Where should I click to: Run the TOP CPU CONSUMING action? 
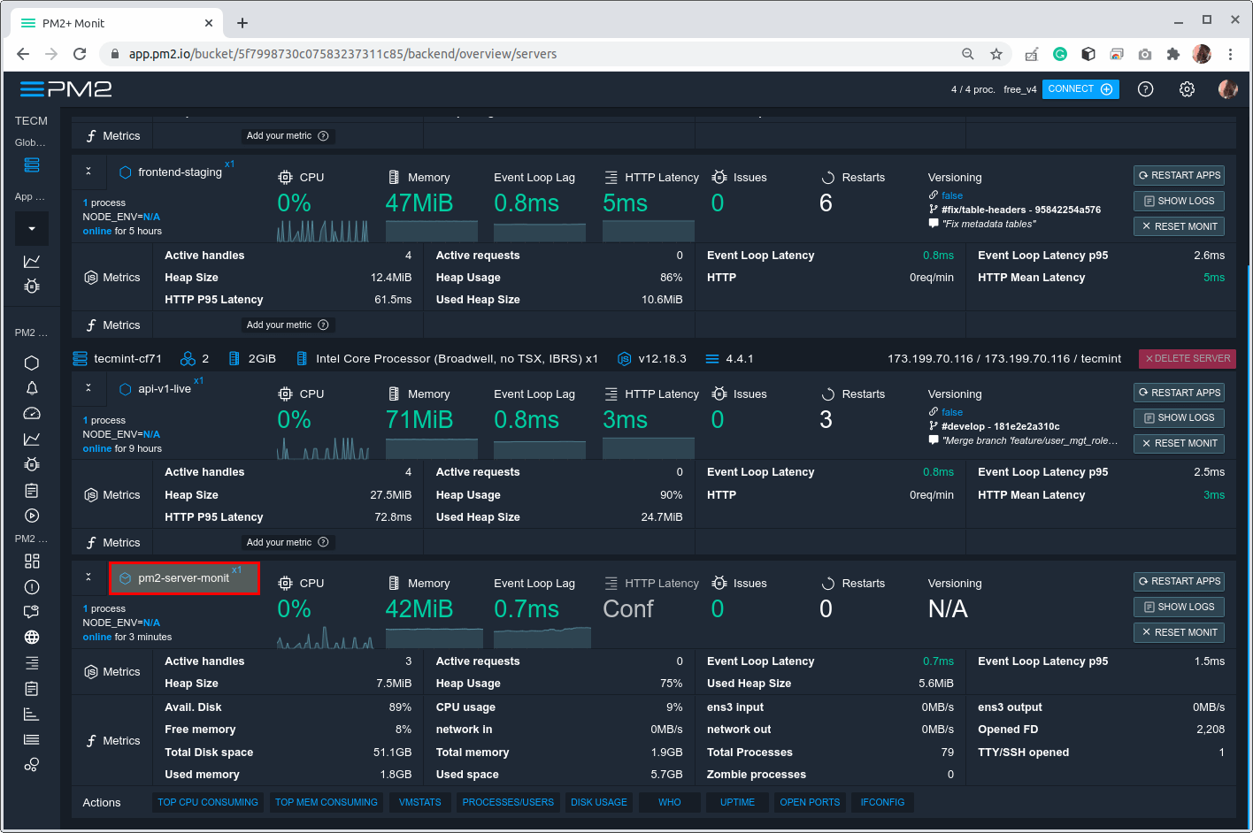(x=207, y=802)
